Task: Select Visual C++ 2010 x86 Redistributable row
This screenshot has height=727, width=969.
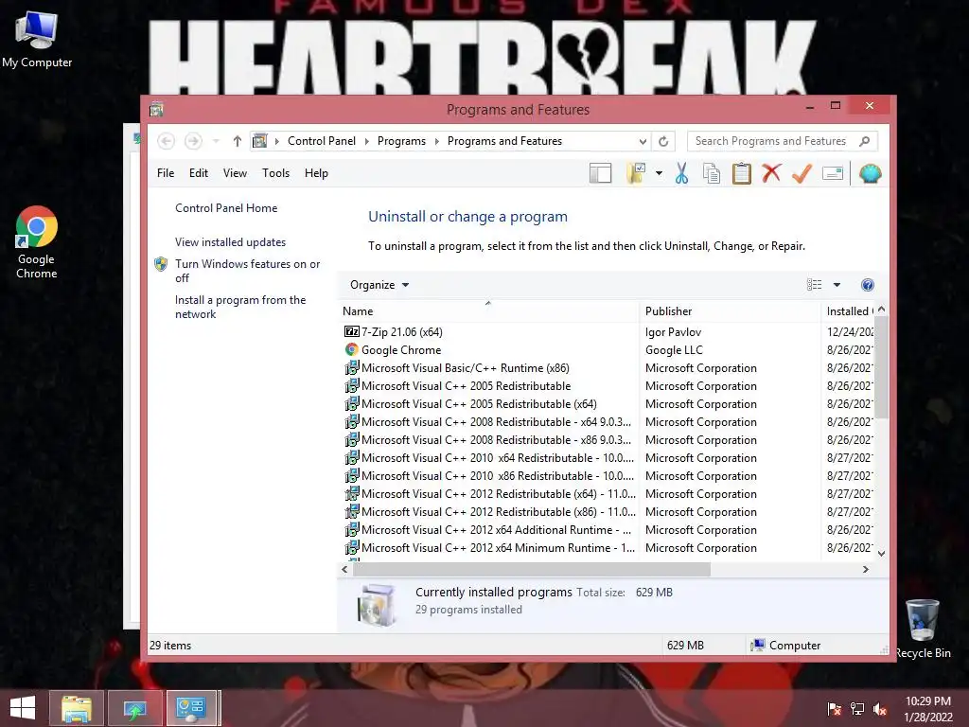Action: click(498, 476)
